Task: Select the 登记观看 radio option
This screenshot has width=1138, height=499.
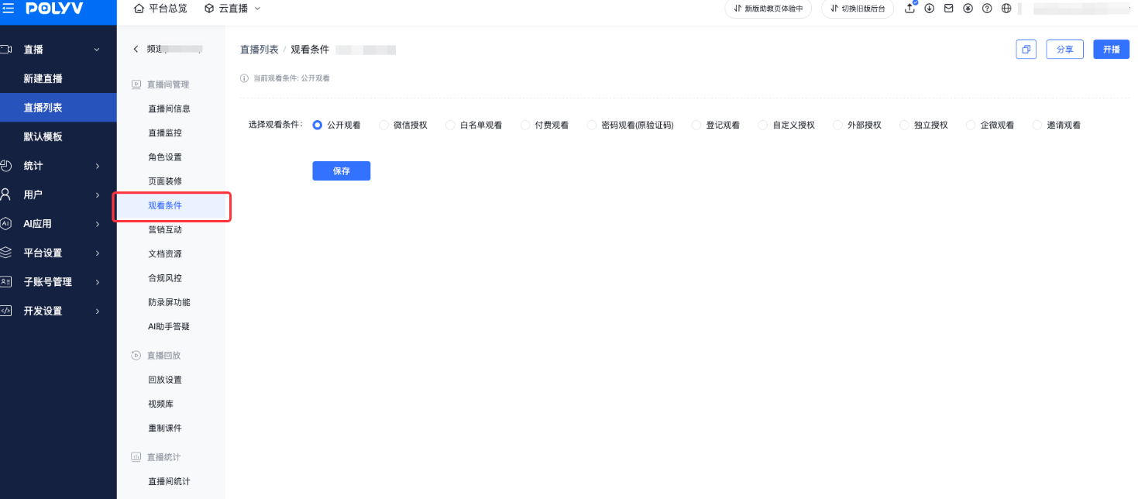Action: point(696,125)
